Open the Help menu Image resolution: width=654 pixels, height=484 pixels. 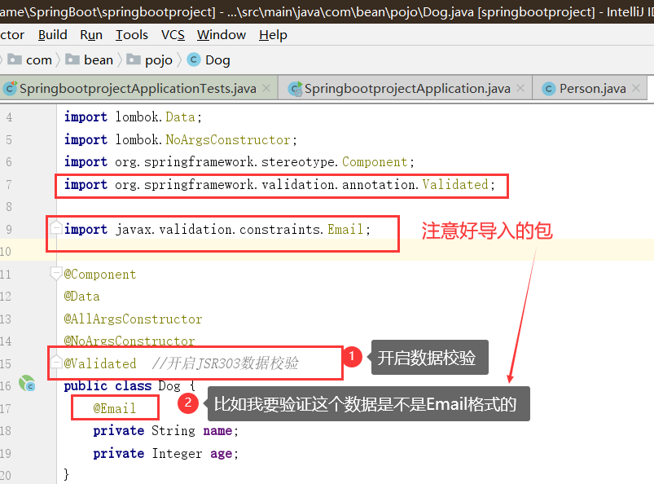click(273, 35)
